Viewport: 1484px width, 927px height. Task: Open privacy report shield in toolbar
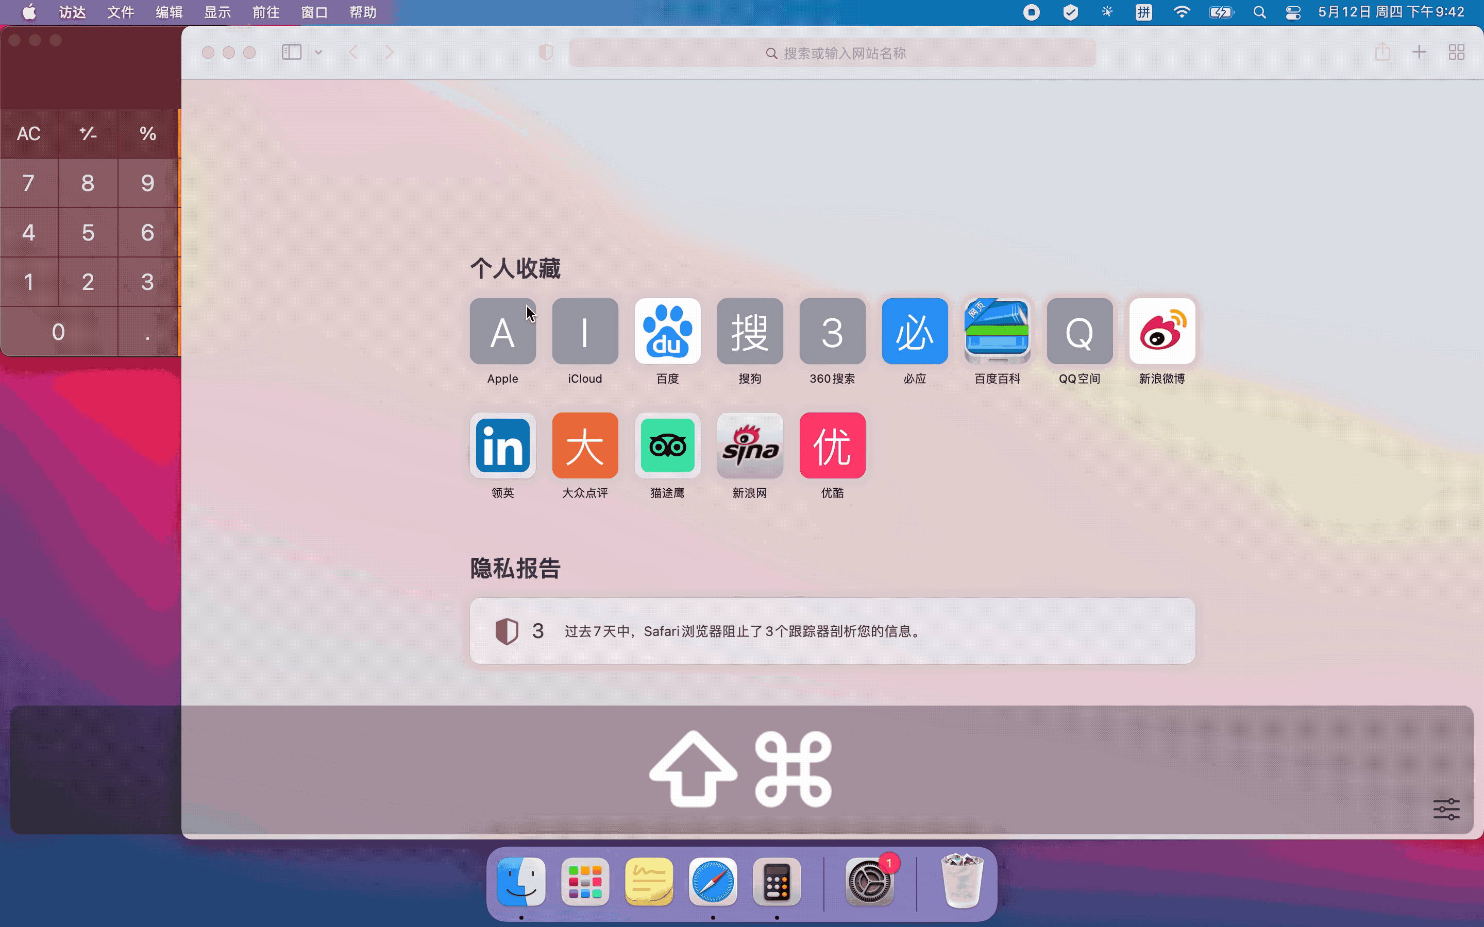point(545,53)
